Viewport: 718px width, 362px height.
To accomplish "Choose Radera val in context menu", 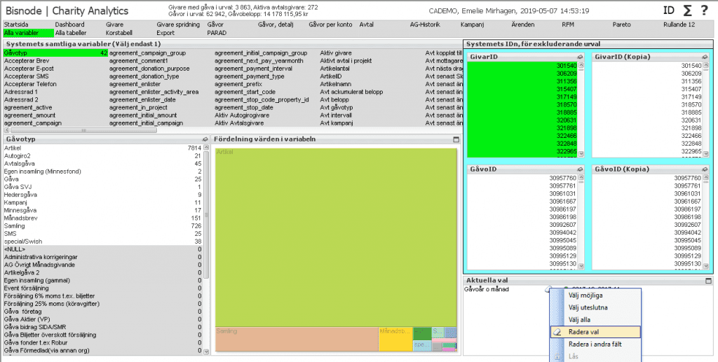I will coord(595,333).
